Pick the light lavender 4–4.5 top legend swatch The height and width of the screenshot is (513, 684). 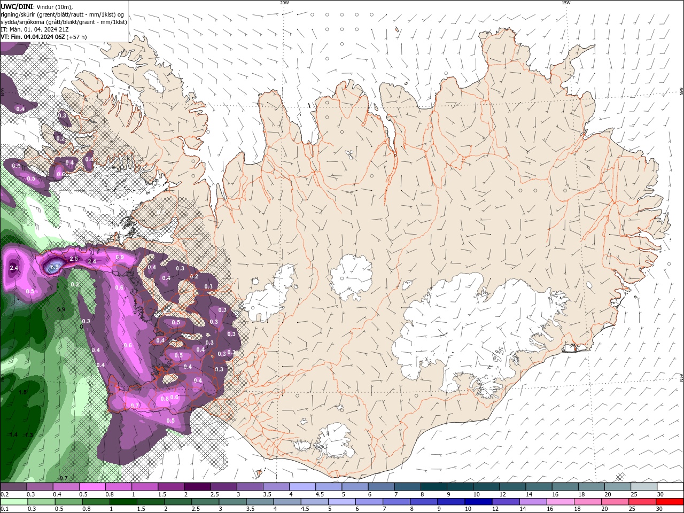(302, 487)
